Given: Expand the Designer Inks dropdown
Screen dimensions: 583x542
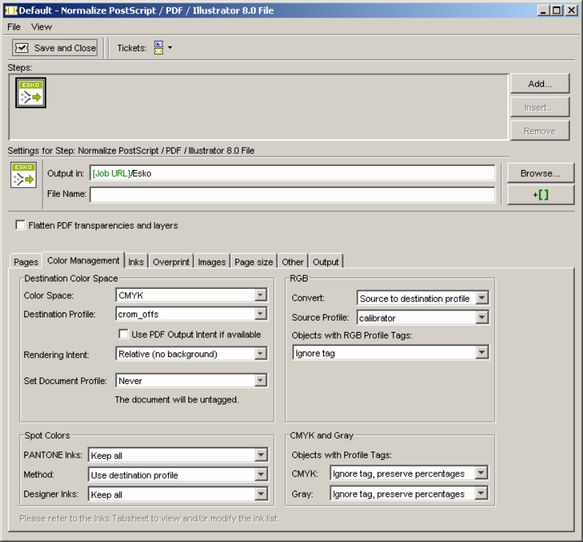Looking at the screenshot, I should tap(261, 494).
